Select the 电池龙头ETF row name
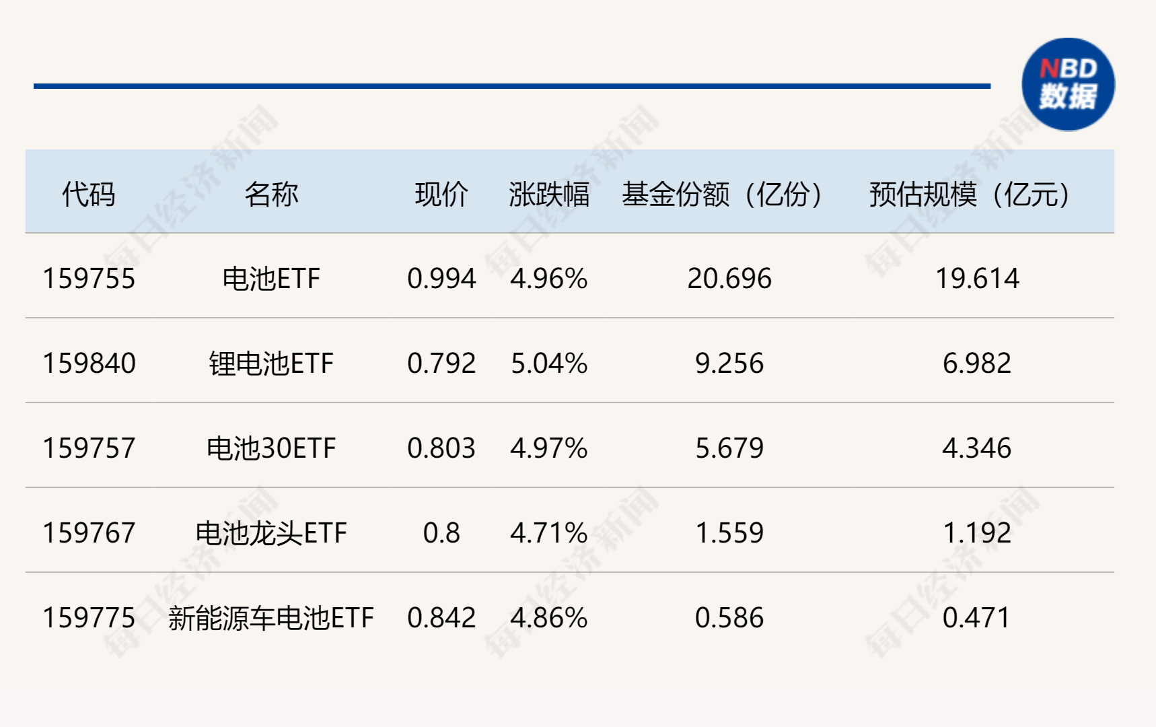This screenshot has height=727, width=1156. click(x=271, y=533)
